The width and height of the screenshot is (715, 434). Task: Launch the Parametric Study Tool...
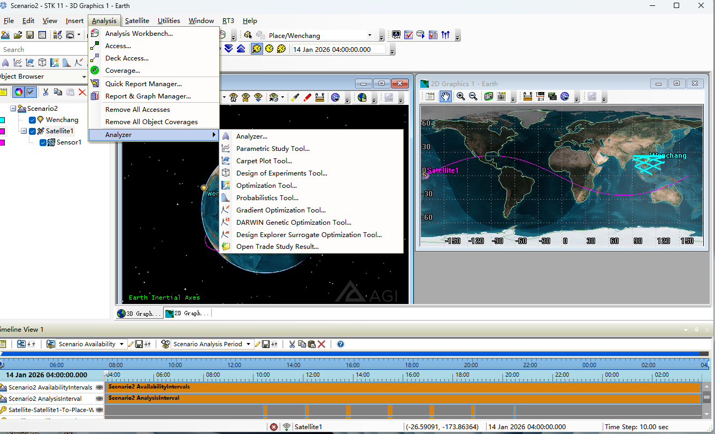(x=311, y=148)
